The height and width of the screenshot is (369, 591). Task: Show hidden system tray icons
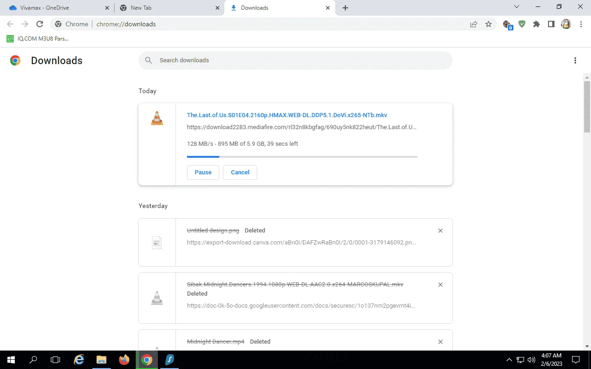click(509, 360)
